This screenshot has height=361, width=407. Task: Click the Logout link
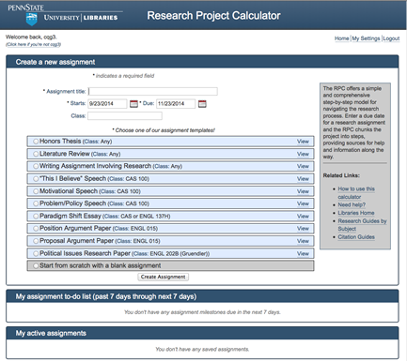point(391,38)
